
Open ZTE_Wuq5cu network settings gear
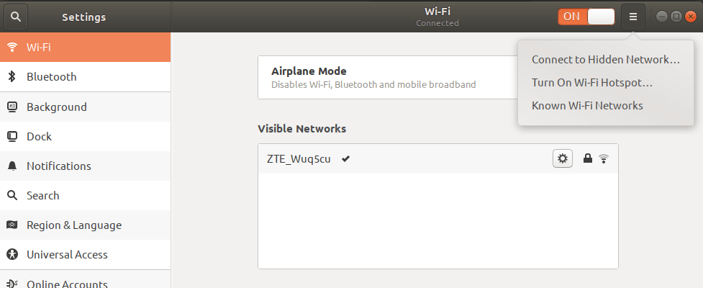(563, 158)
